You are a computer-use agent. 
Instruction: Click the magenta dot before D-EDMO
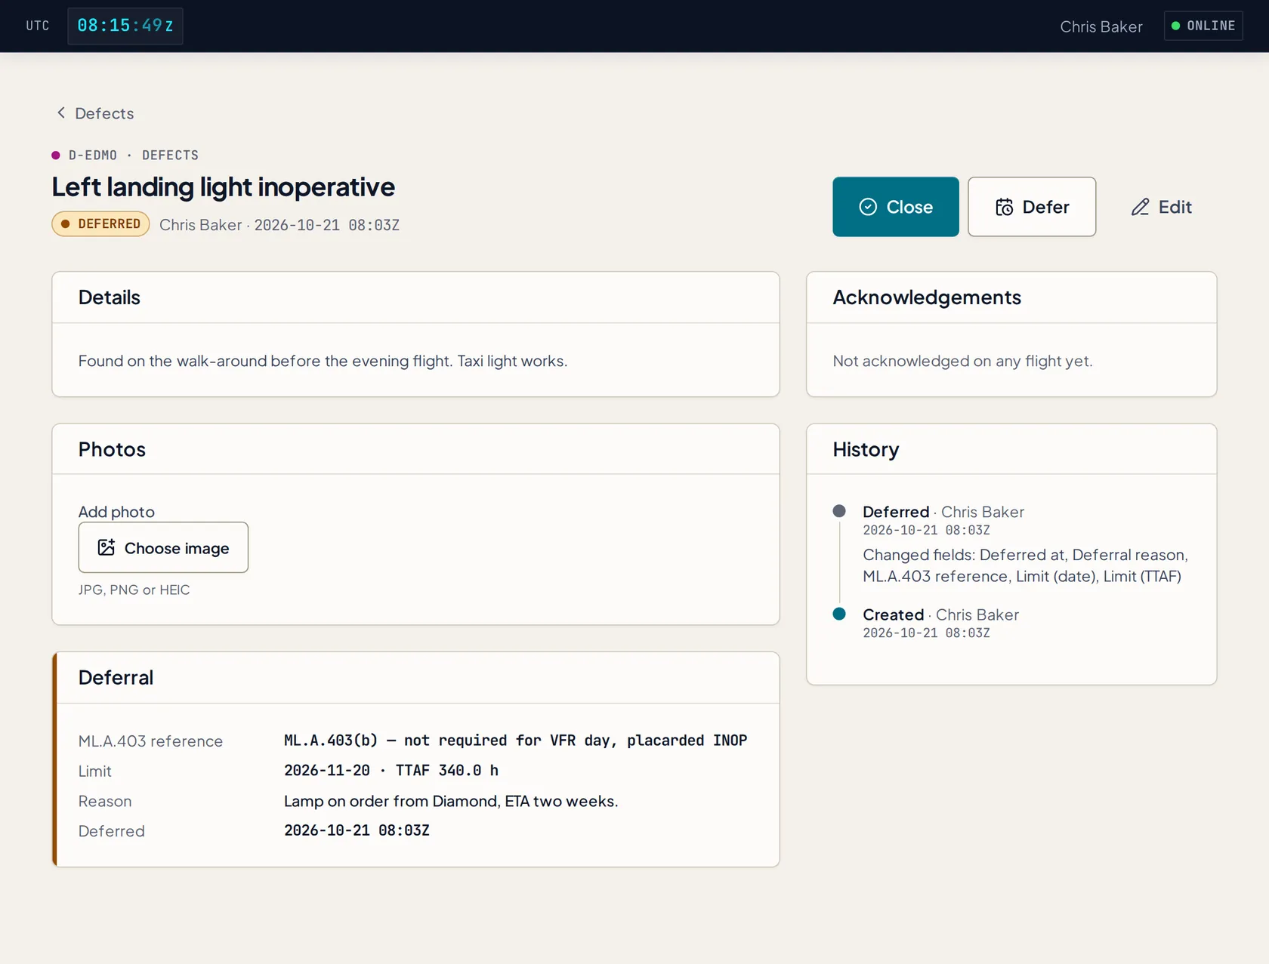55,155
